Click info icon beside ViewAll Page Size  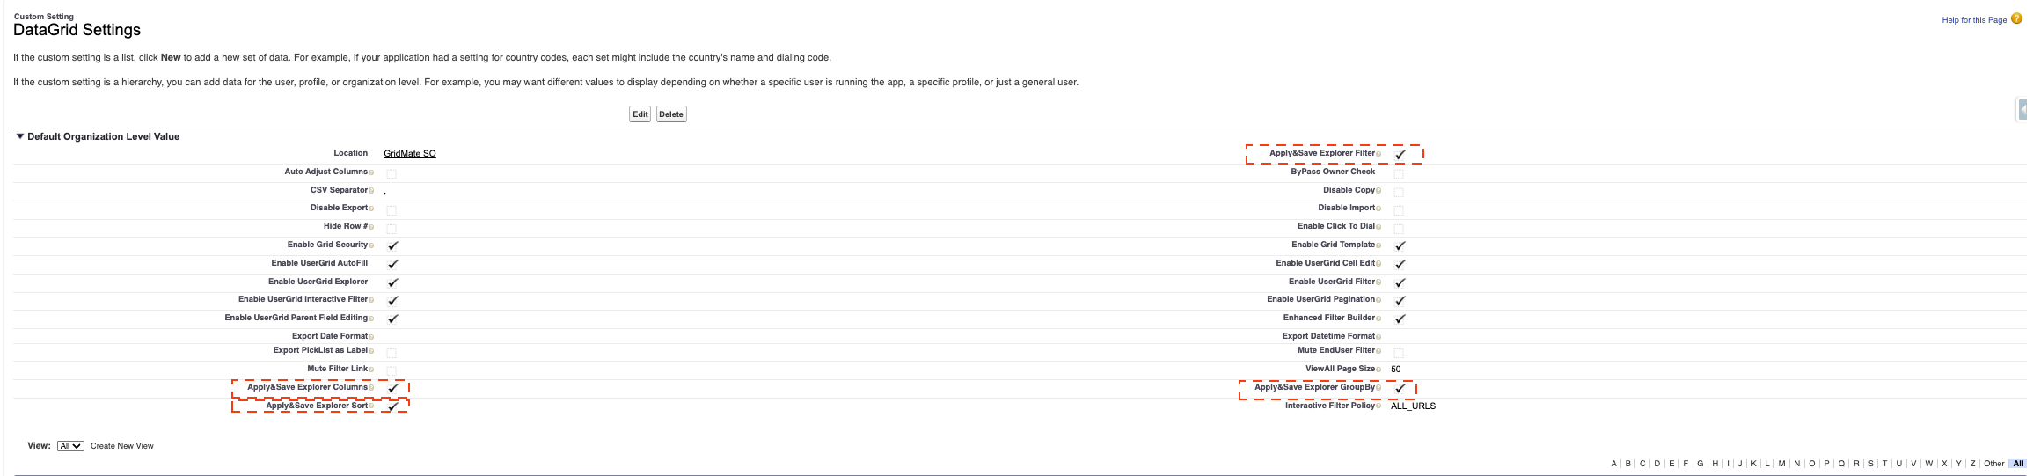click(x=1378, y=370)
